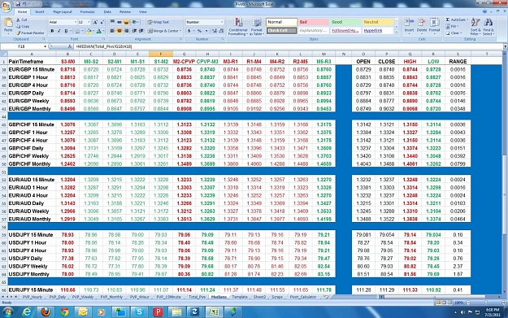
Task: Increase decimal places
Action: pos(214,31)
